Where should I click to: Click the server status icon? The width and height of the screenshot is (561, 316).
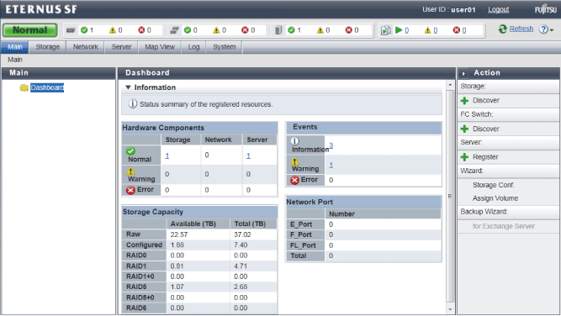tap(278, 30)
